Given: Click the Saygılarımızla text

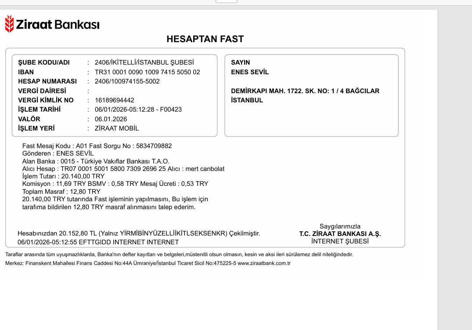Looking at the screenshot, I should 340,226.
